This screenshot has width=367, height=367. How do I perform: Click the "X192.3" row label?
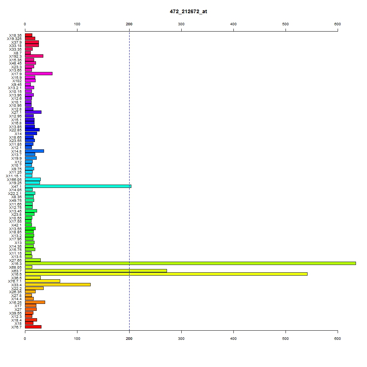[15, 56]
